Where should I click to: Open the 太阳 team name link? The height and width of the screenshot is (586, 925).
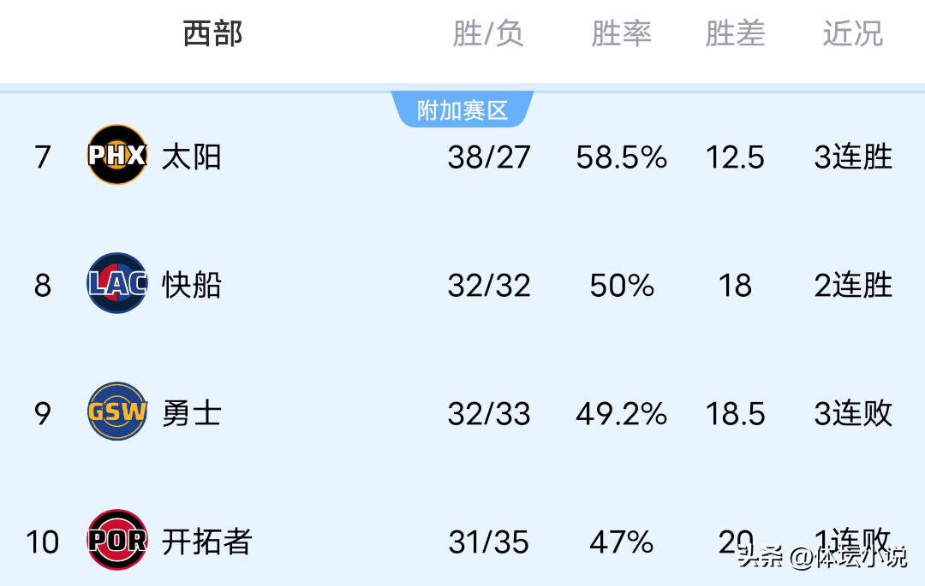click(x=191, y=157)
